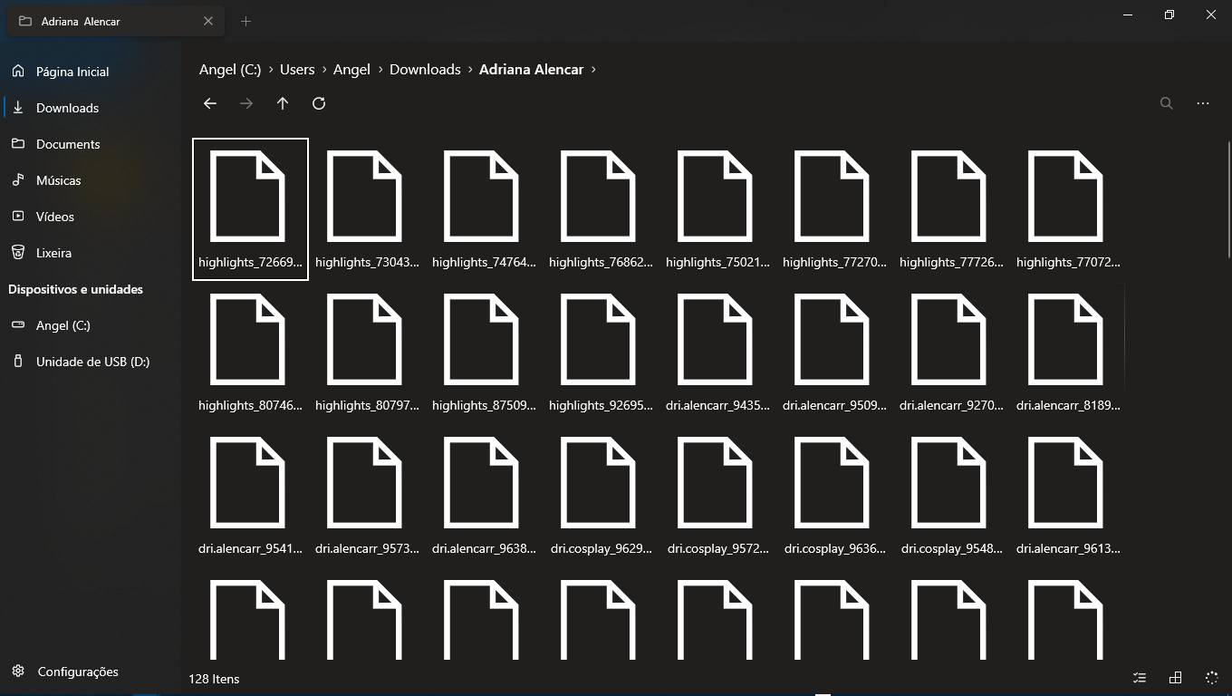The width and height of the screenshot is (1232, 696).
Task: Open the search icon in the toolbar
Action: tap(1167, 103)
